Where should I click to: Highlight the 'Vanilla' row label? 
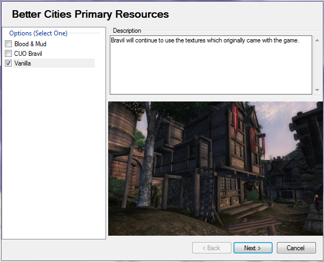(x=24, y=63)
